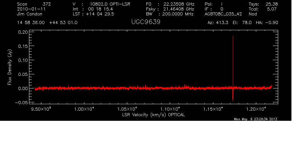Click the LST value +14 04 29.5
This screenshot has width=297, height=151.
pyautogui.click(x=100, y=14)
